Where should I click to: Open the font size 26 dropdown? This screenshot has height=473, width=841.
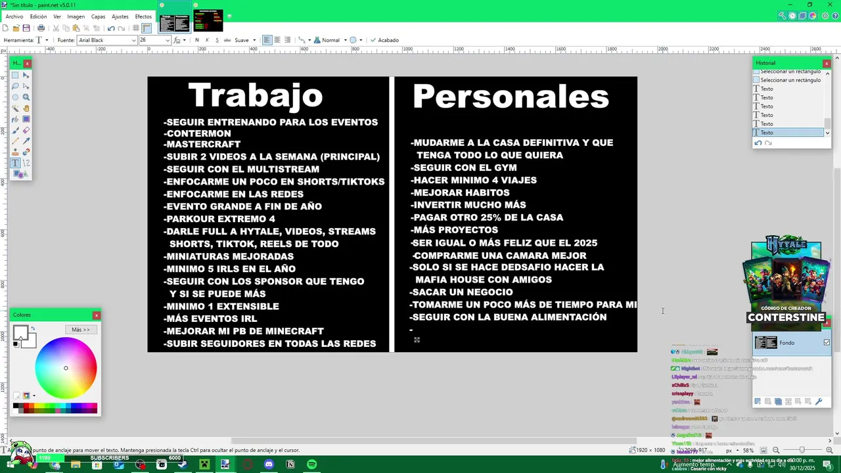167,40
